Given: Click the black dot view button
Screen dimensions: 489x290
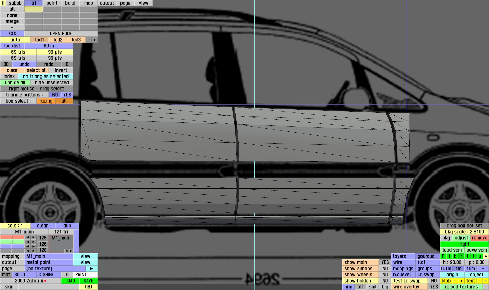Looking at the screenshot, I should coord(486,256).
